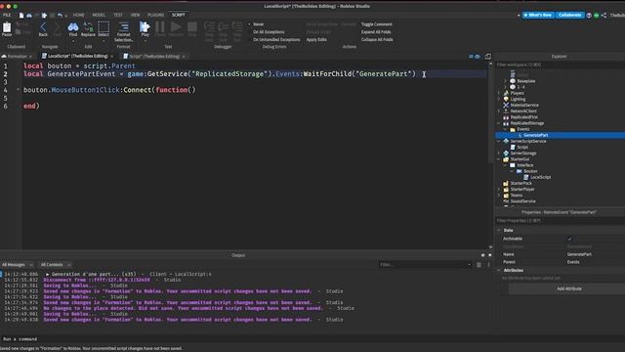This screenshot has height=352, width=625.
Task: Select MaterialService in Explorer
Action: point(524,105)
